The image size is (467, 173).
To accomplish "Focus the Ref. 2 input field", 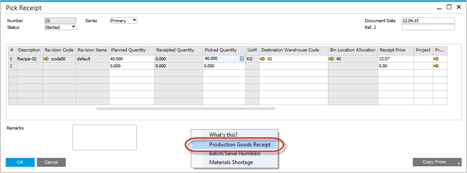I will click(428, 27).
